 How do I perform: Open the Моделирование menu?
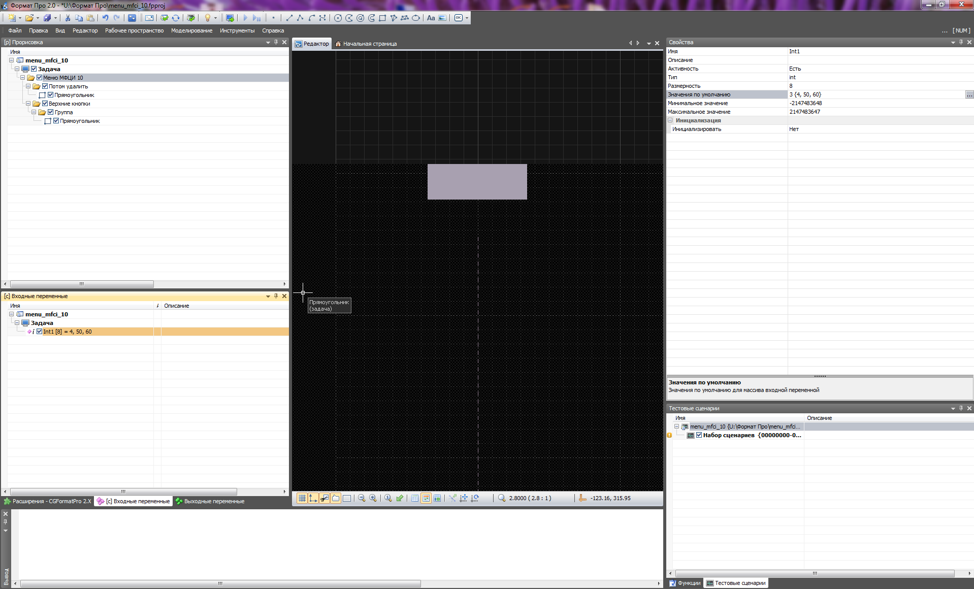click(x=191, y=30)
